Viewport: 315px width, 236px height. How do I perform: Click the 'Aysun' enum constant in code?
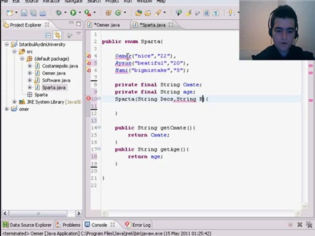[123, 63]
